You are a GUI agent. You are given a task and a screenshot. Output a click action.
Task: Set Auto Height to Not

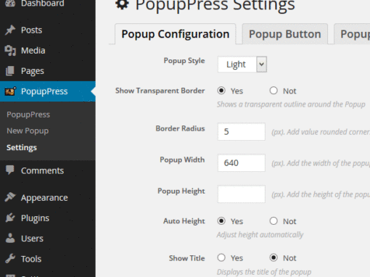coord(274,221)
